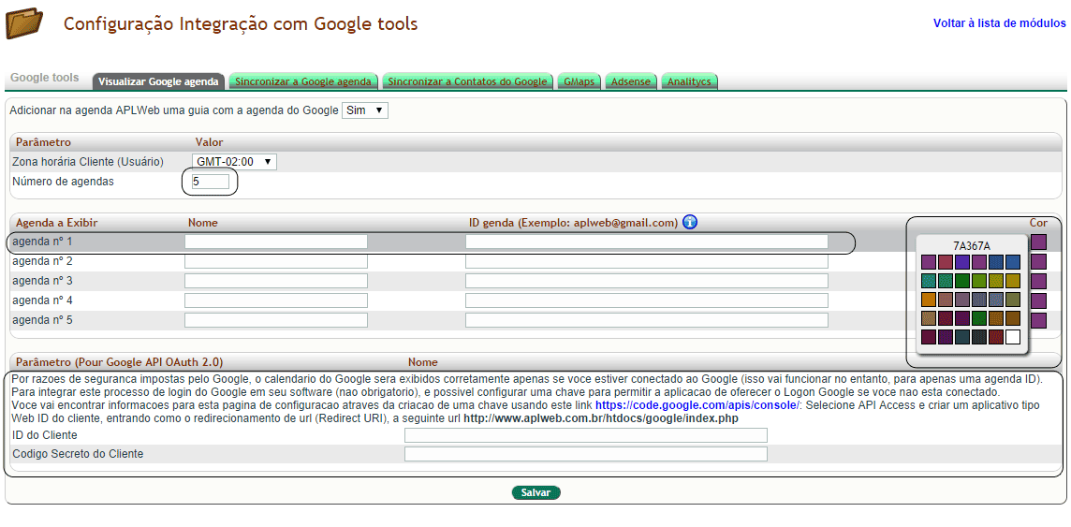Click the ID do Cliente input field
This screenshot has height=527, width=1071.
click(x=586, y=435)
